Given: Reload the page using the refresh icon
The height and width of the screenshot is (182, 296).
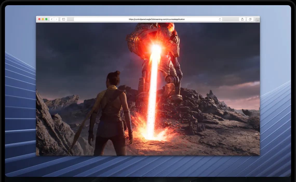Looking at the screenshot, I should (220, 19).
